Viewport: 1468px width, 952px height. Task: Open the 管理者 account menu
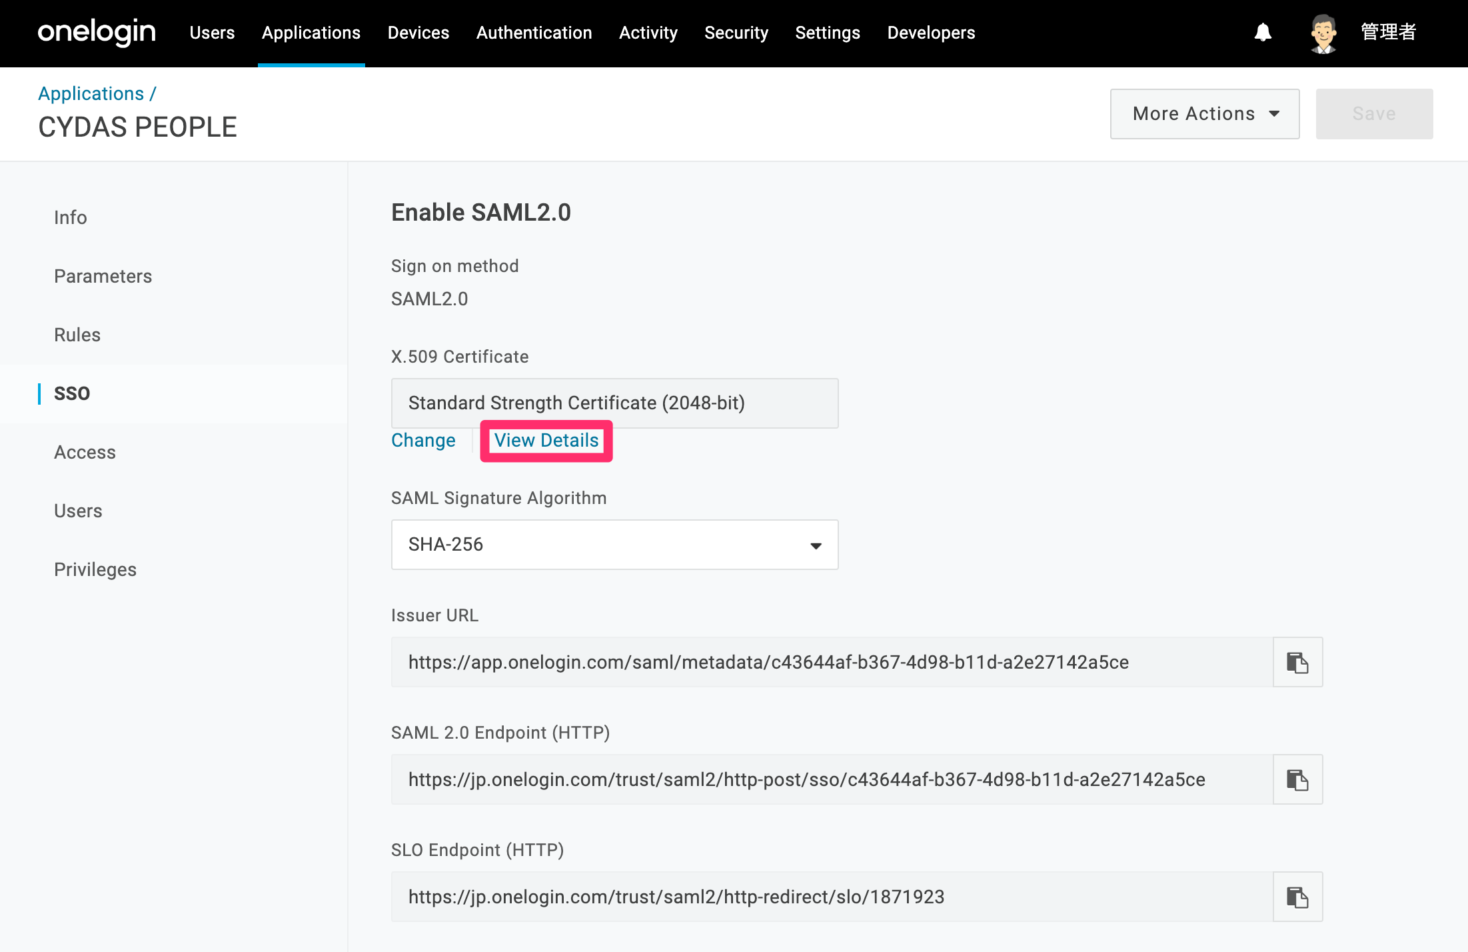1388,32
